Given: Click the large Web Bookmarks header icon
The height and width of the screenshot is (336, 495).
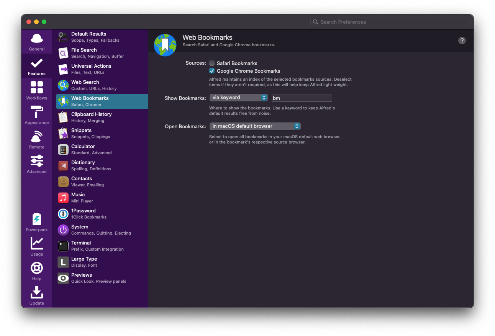Looking at the screenshot, I should click(x=165, y=45).
